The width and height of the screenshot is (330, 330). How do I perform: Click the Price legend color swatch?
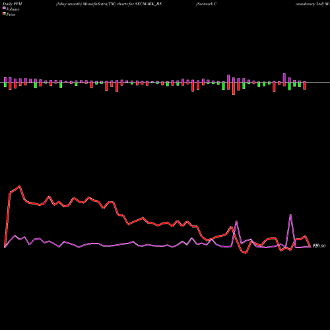(4, 14)
